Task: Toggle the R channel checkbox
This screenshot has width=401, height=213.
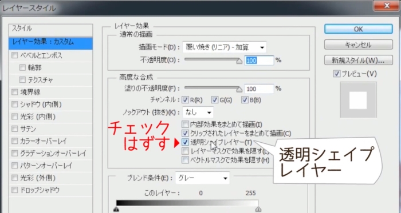Action: (x=185, y=100)
